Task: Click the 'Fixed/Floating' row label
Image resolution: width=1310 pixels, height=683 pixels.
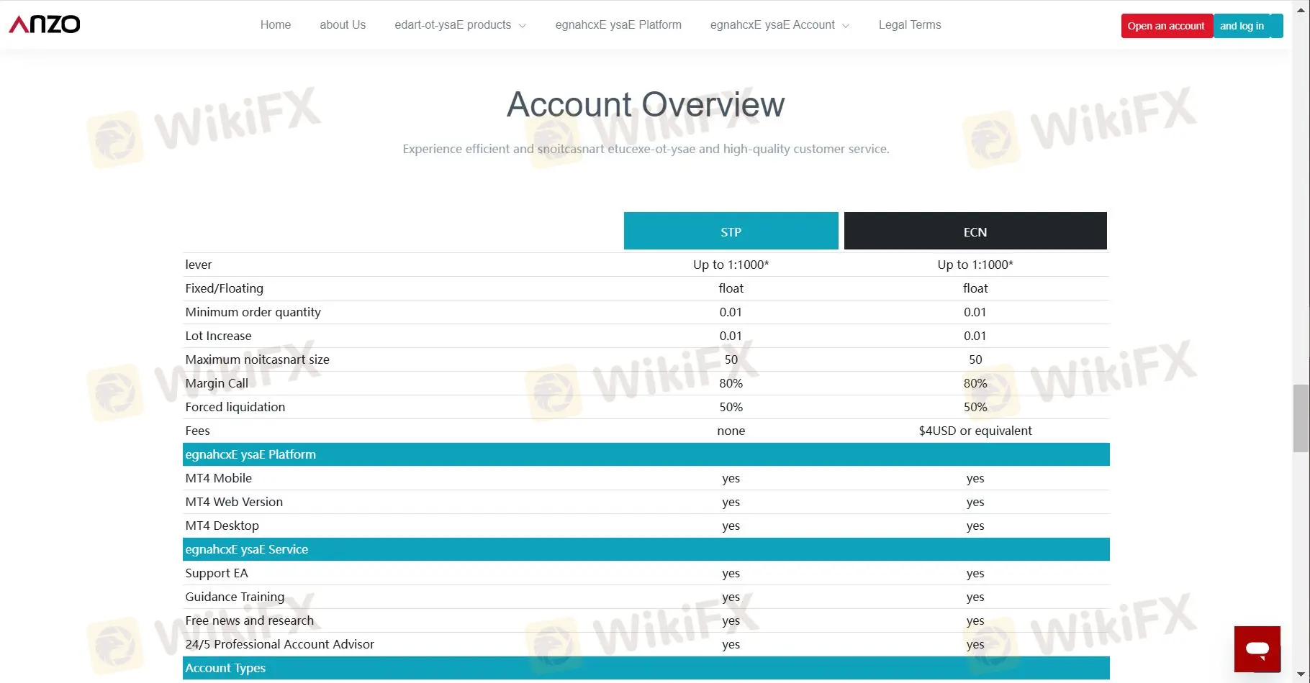Action: tap(225, 288)
